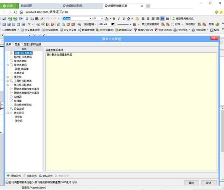Switch to the 自定义脚本函数 tab

click(32, 44)
